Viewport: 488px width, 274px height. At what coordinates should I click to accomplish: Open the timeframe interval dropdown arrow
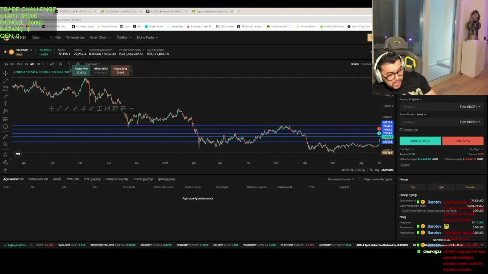coord(43,64)
